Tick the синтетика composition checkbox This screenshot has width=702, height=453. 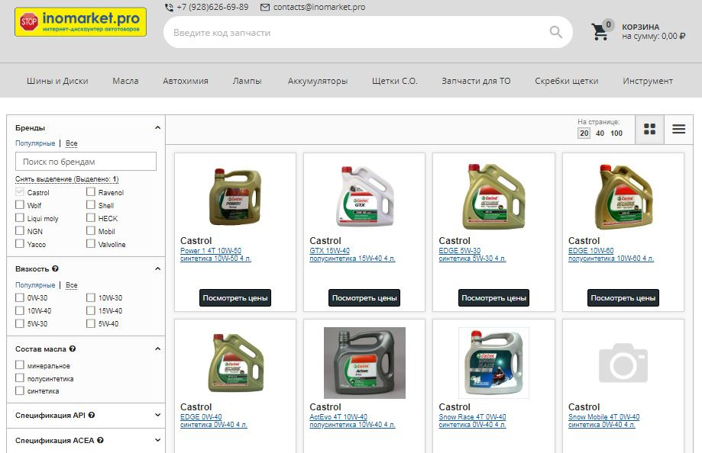(20, 390)
